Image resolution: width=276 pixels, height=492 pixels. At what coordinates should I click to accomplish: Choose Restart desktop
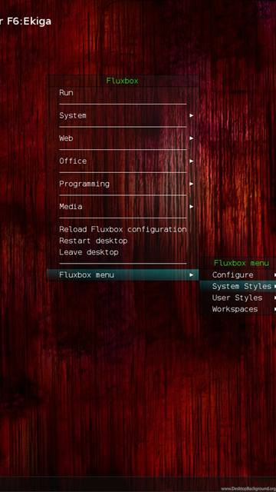(123, 241)
